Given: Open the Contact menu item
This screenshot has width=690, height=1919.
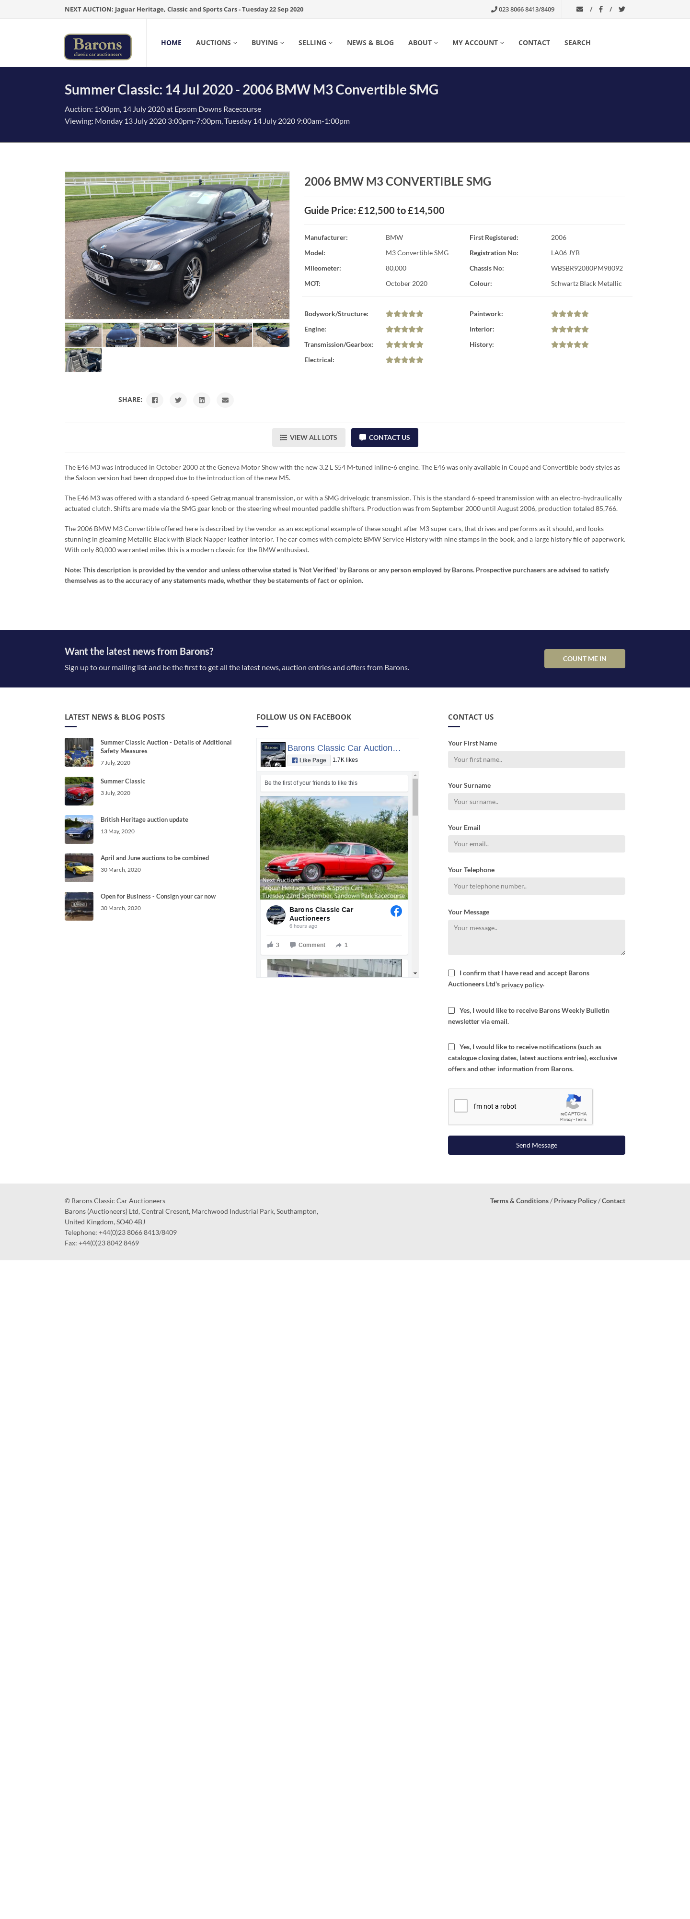Looking at the screenshot, I should 534,43.
